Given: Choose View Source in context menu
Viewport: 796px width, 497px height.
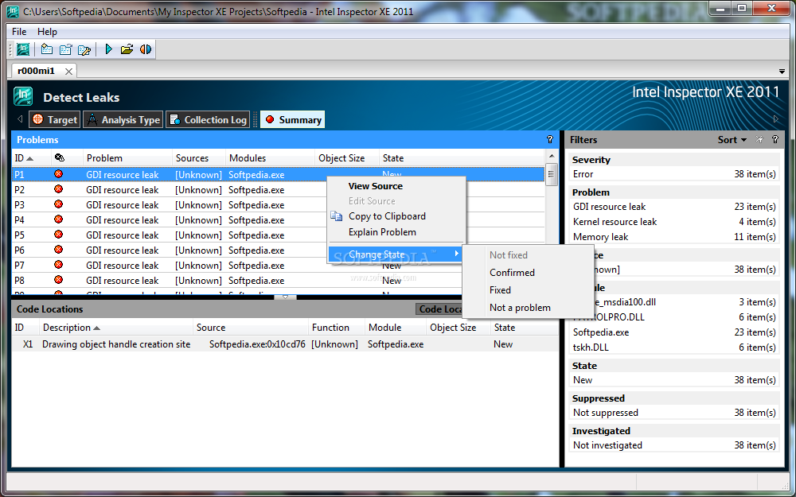Looking at the screenshot, I should 375,186.
